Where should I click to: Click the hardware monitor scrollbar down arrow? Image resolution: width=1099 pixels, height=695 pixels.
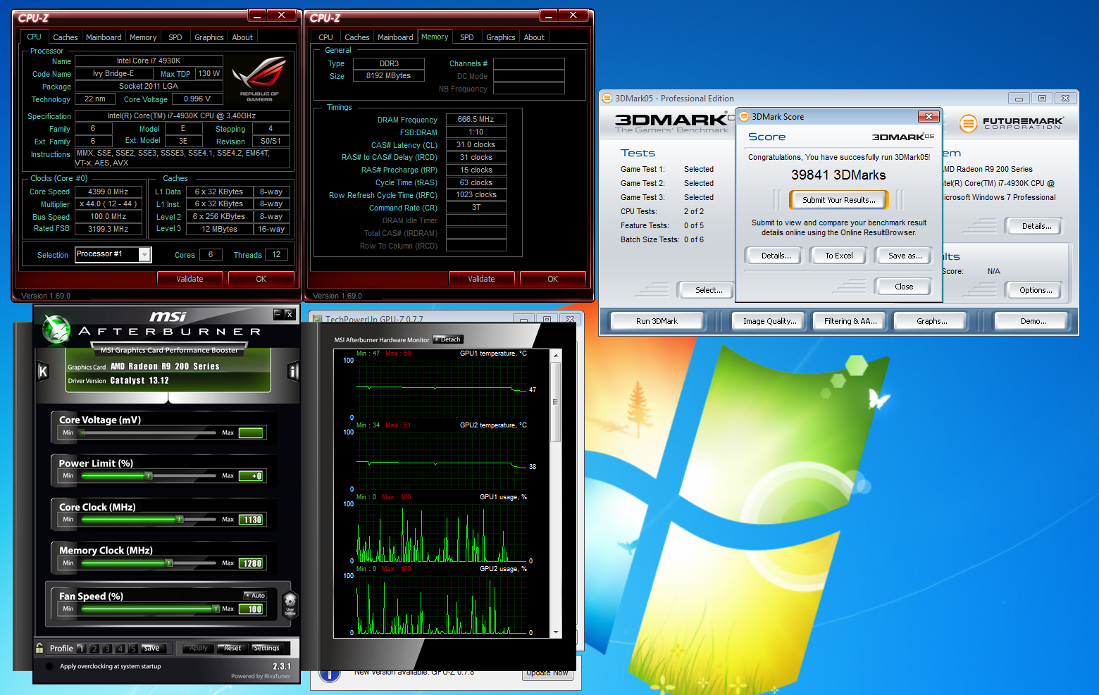556,632
